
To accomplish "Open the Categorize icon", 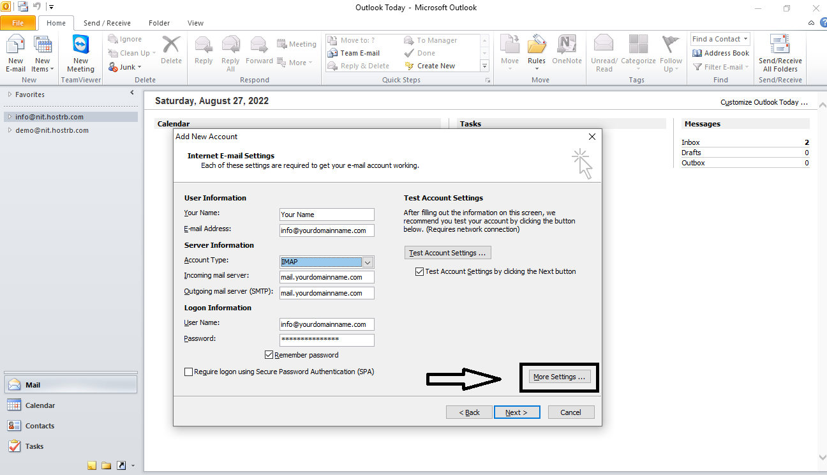I will tap(638, 54).
